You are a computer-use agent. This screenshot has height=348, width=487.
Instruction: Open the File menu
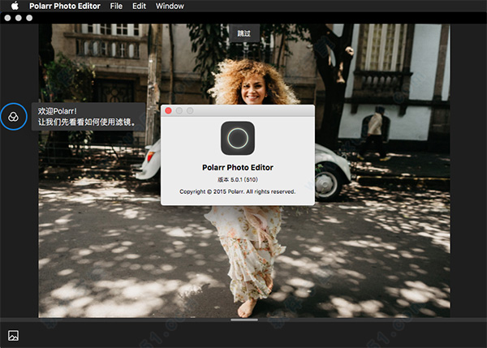(116, 6)
